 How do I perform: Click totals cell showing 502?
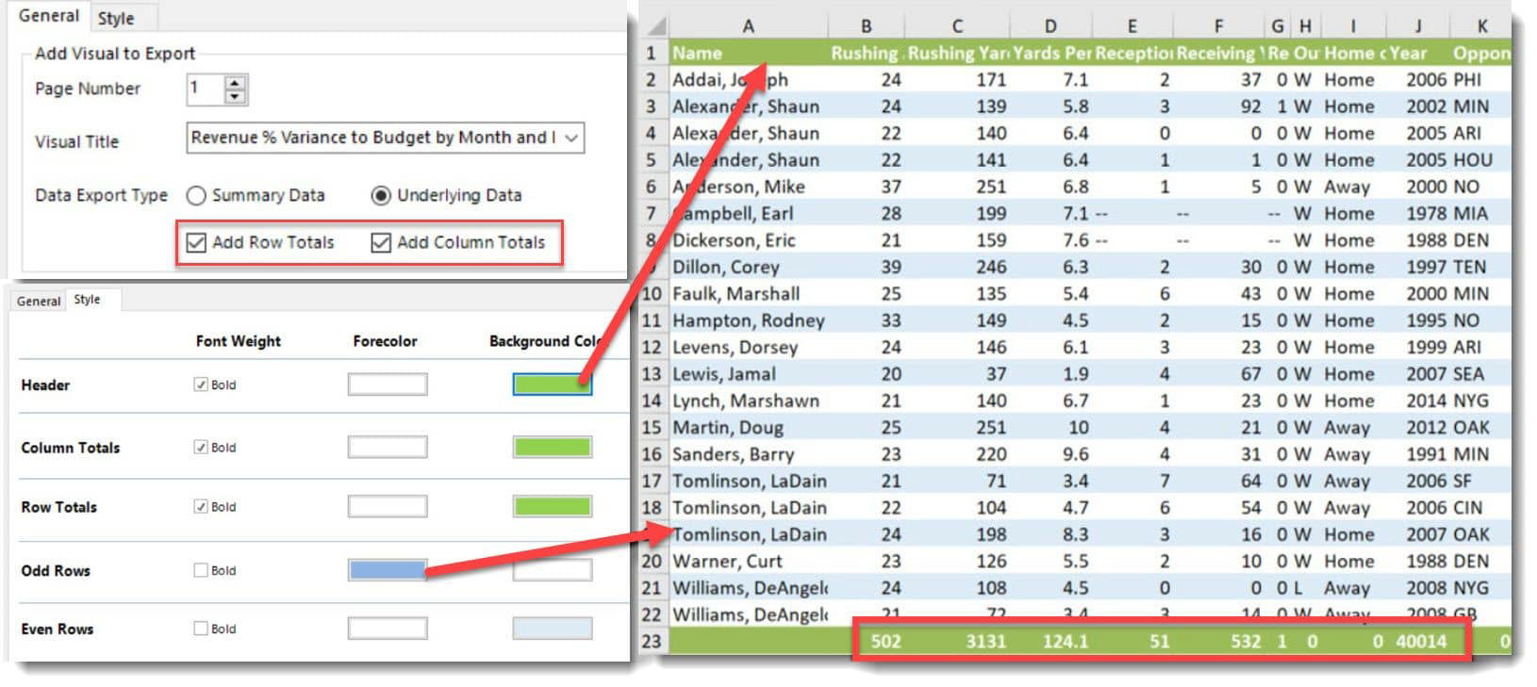coord(867,642)
